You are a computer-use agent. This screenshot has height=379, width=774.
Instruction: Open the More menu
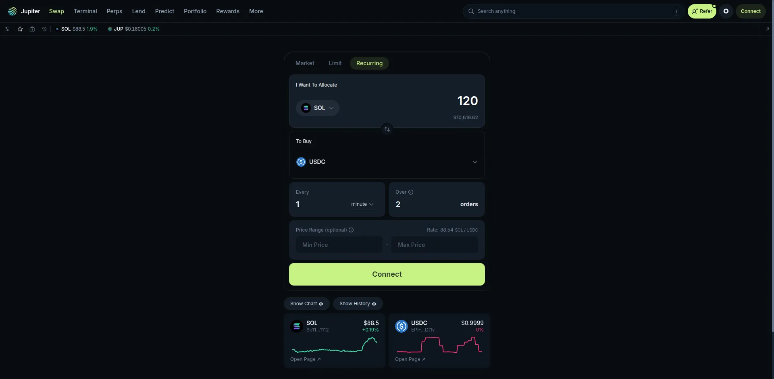256,11
